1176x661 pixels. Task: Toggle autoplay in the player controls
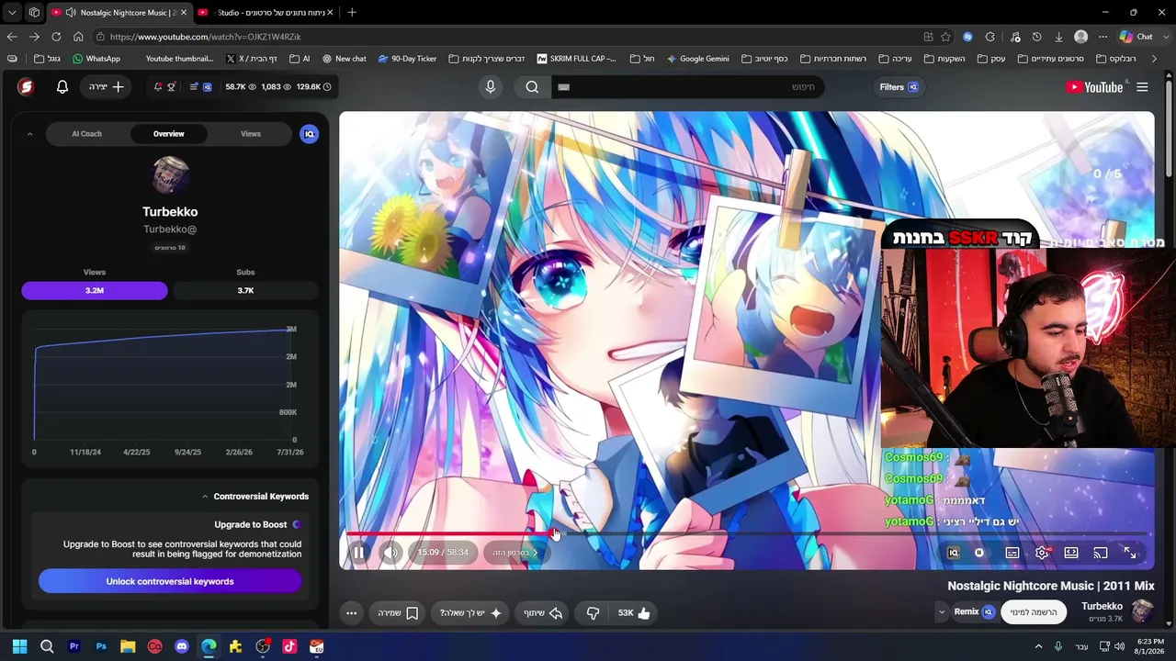tap(979, 553)
